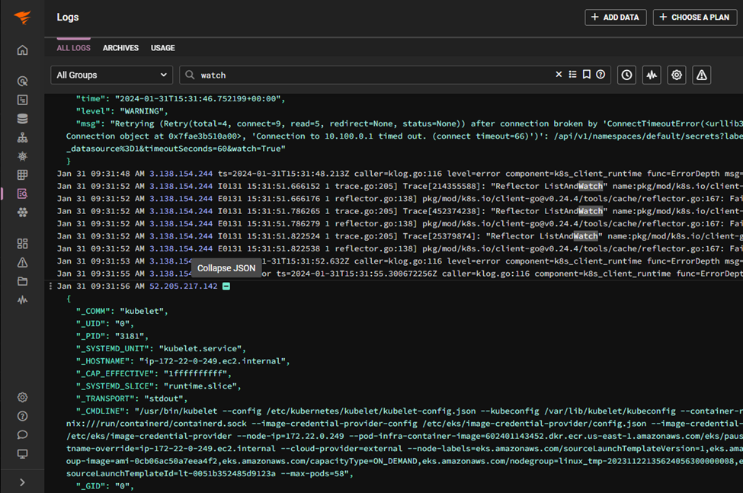Open the Home icon in sidebar
Viewport: 743px width, 493px height.
tap(22, 50)
